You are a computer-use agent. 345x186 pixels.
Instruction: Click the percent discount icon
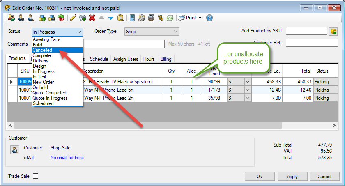pos(161,18)
